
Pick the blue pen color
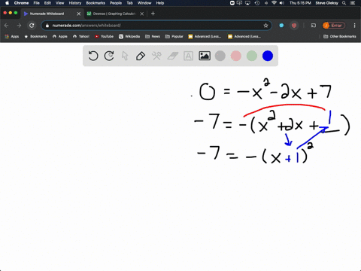268,56
